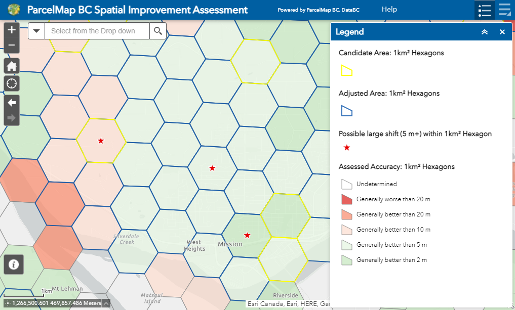Return to the default home extent
515x310 pixels.
(12, 66)
